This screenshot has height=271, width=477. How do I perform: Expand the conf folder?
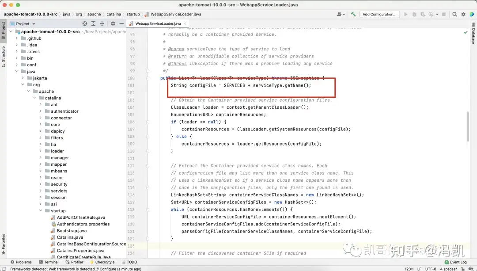pyautogui.click(x=17, y=65)
